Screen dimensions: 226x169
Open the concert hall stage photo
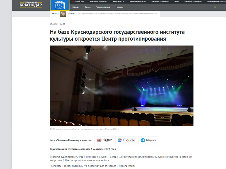click(122, 86)
